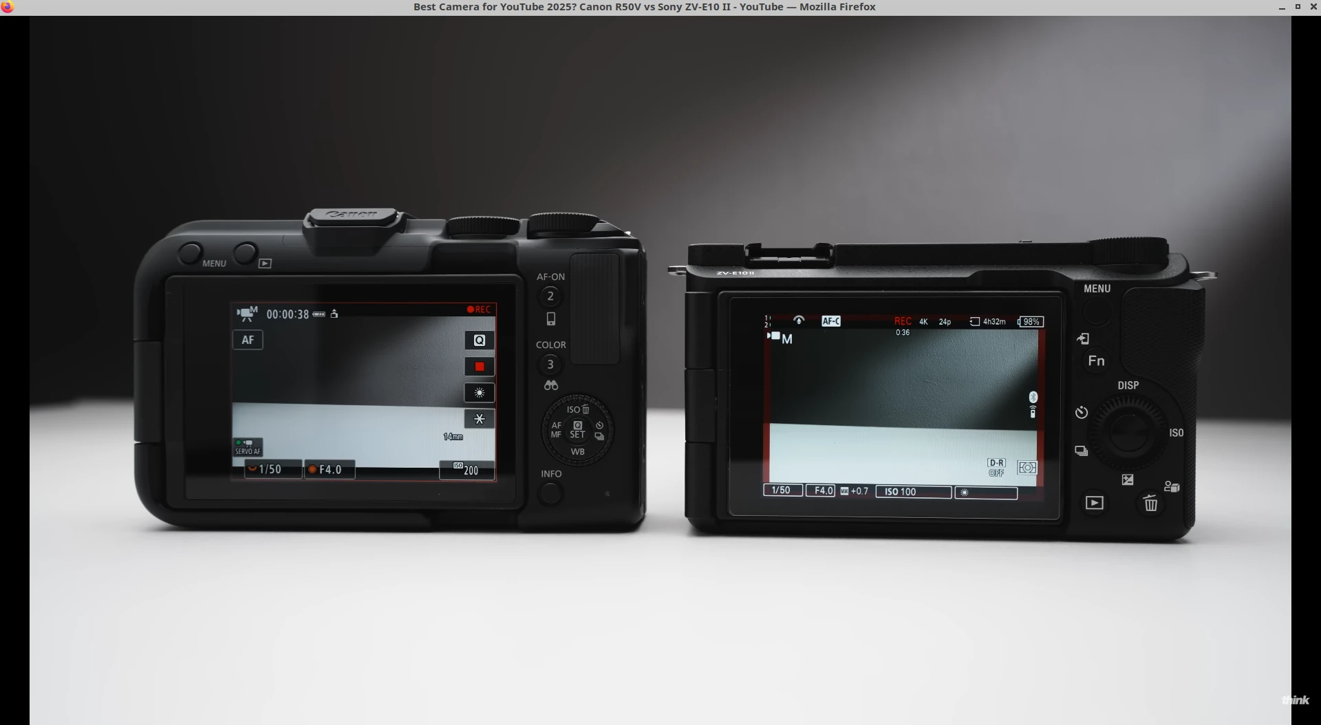The width and height of the screenshot is (1321, 725).
Task: Click the 'ZV-E10 II' model label on Sony
Action: click(735, 273)
